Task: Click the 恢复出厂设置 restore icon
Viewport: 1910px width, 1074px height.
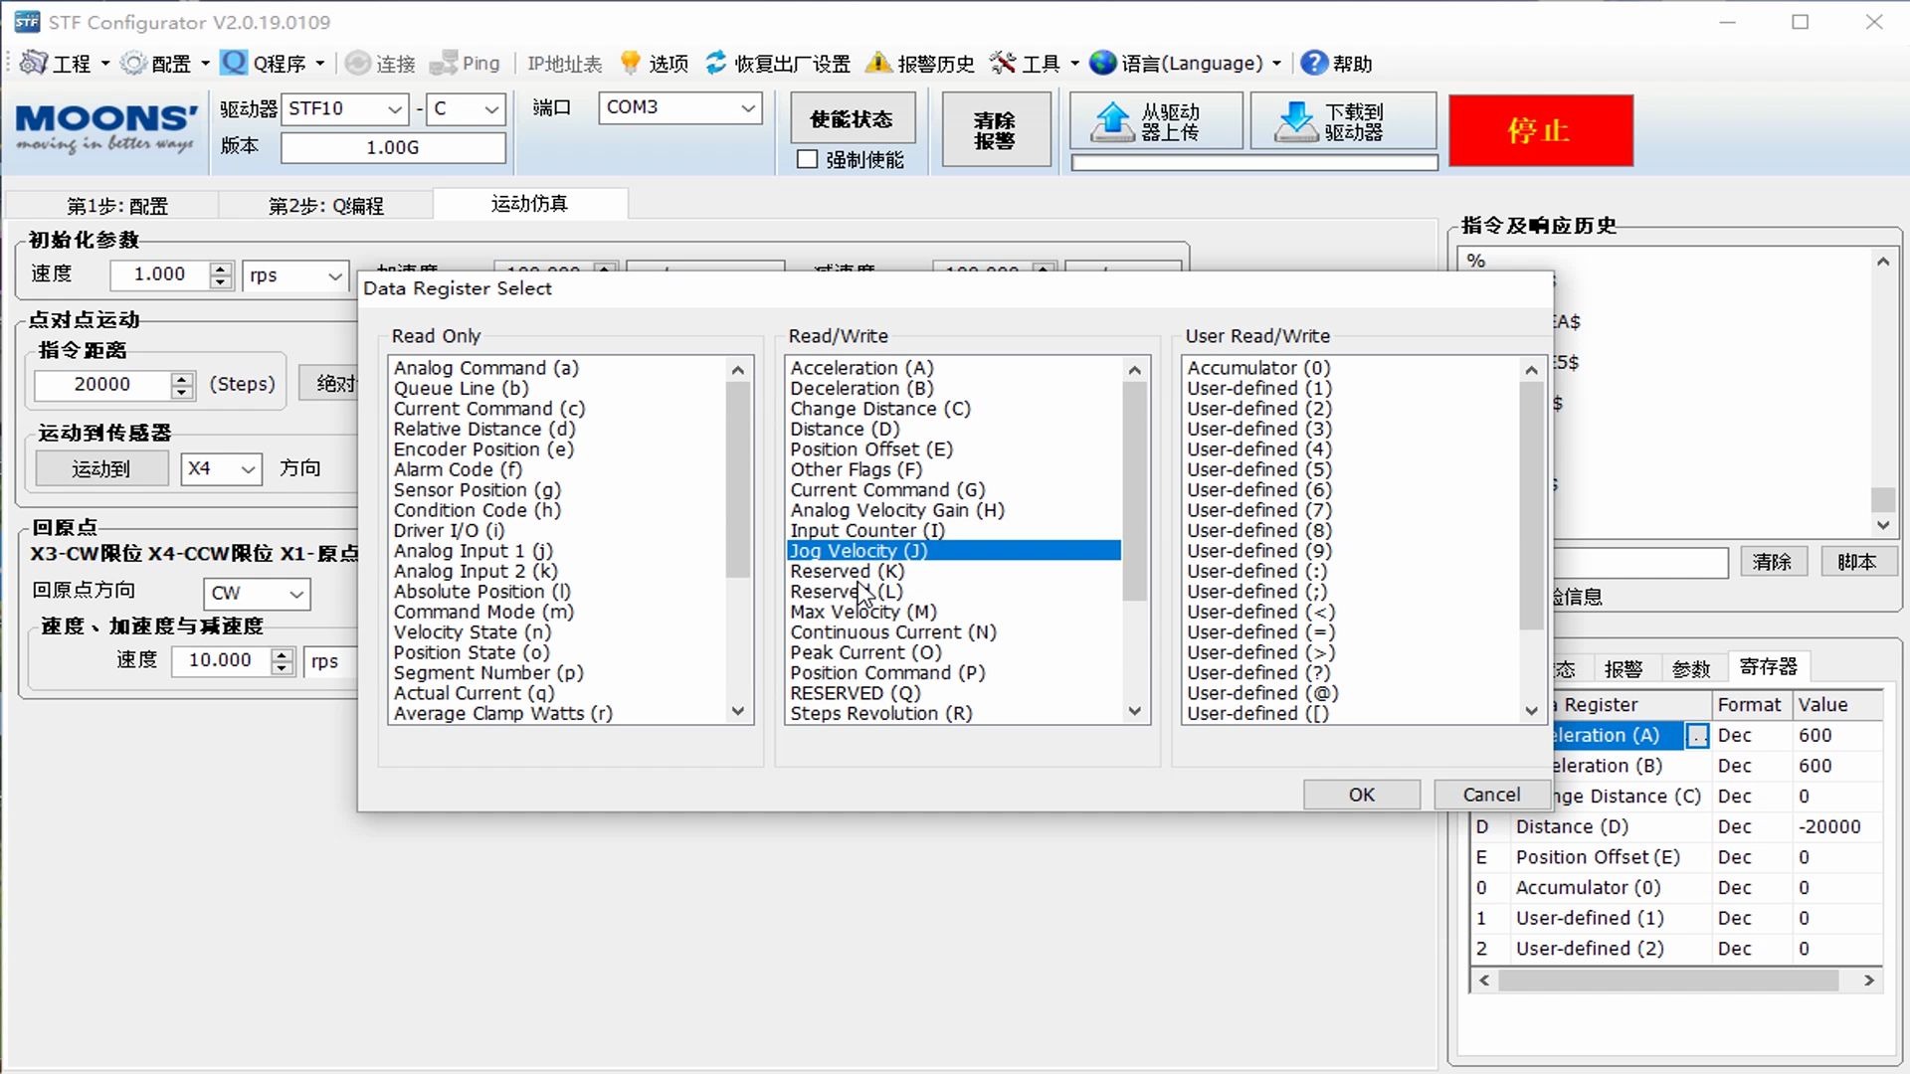Action: [x=716, y=64]
